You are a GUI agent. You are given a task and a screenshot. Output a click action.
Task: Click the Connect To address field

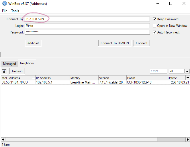87,19
